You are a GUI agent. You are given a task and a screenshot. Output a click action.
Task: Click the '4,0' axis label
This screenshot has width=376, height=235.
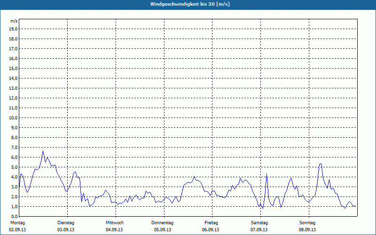(15, 177)
